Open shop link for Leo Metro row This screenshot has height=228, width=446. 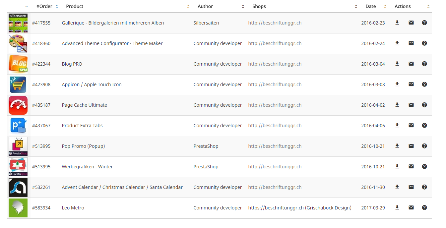[299, 208]
